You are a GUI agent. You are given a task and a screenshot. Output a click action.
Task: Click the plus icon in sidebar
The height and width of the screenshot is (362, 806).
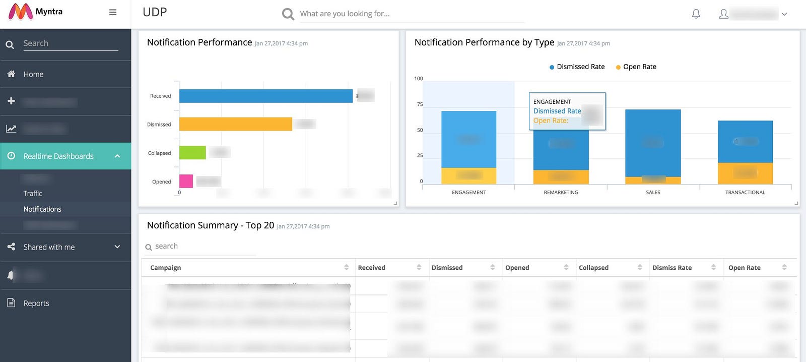point(11,101)
